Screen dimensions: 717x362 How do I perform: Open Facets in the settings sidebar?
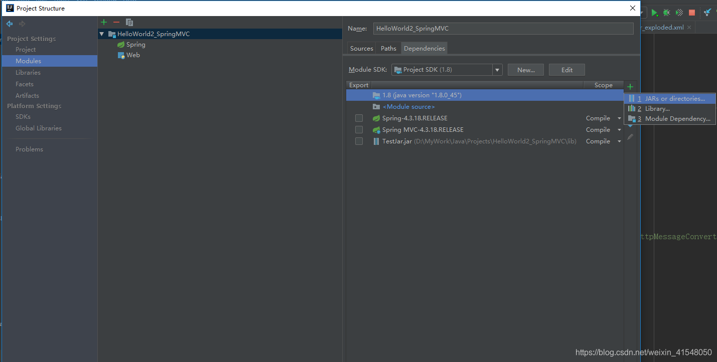point(25,84)
